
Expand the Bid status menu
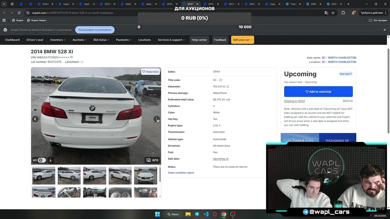pyautogui.click(x=101, y=40)
